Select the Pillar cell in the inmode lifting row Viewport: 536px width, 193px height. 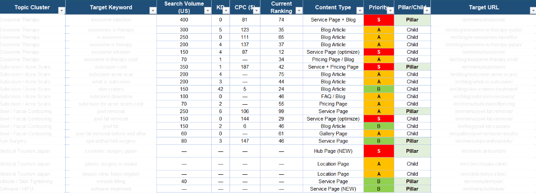[x=412, y=181]
